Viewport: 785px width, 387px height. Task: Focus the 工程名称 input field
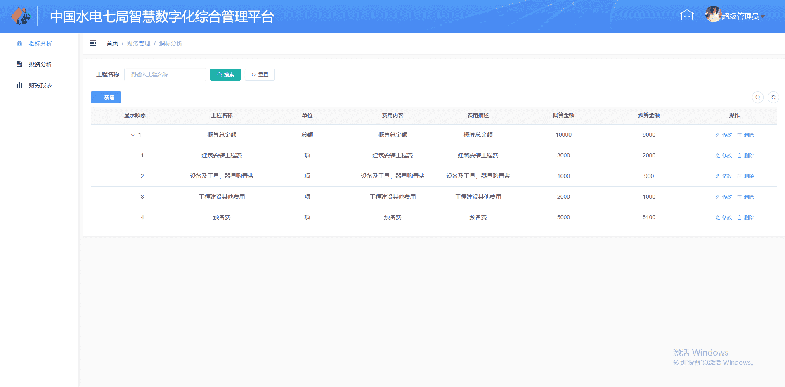coord(165,75)
